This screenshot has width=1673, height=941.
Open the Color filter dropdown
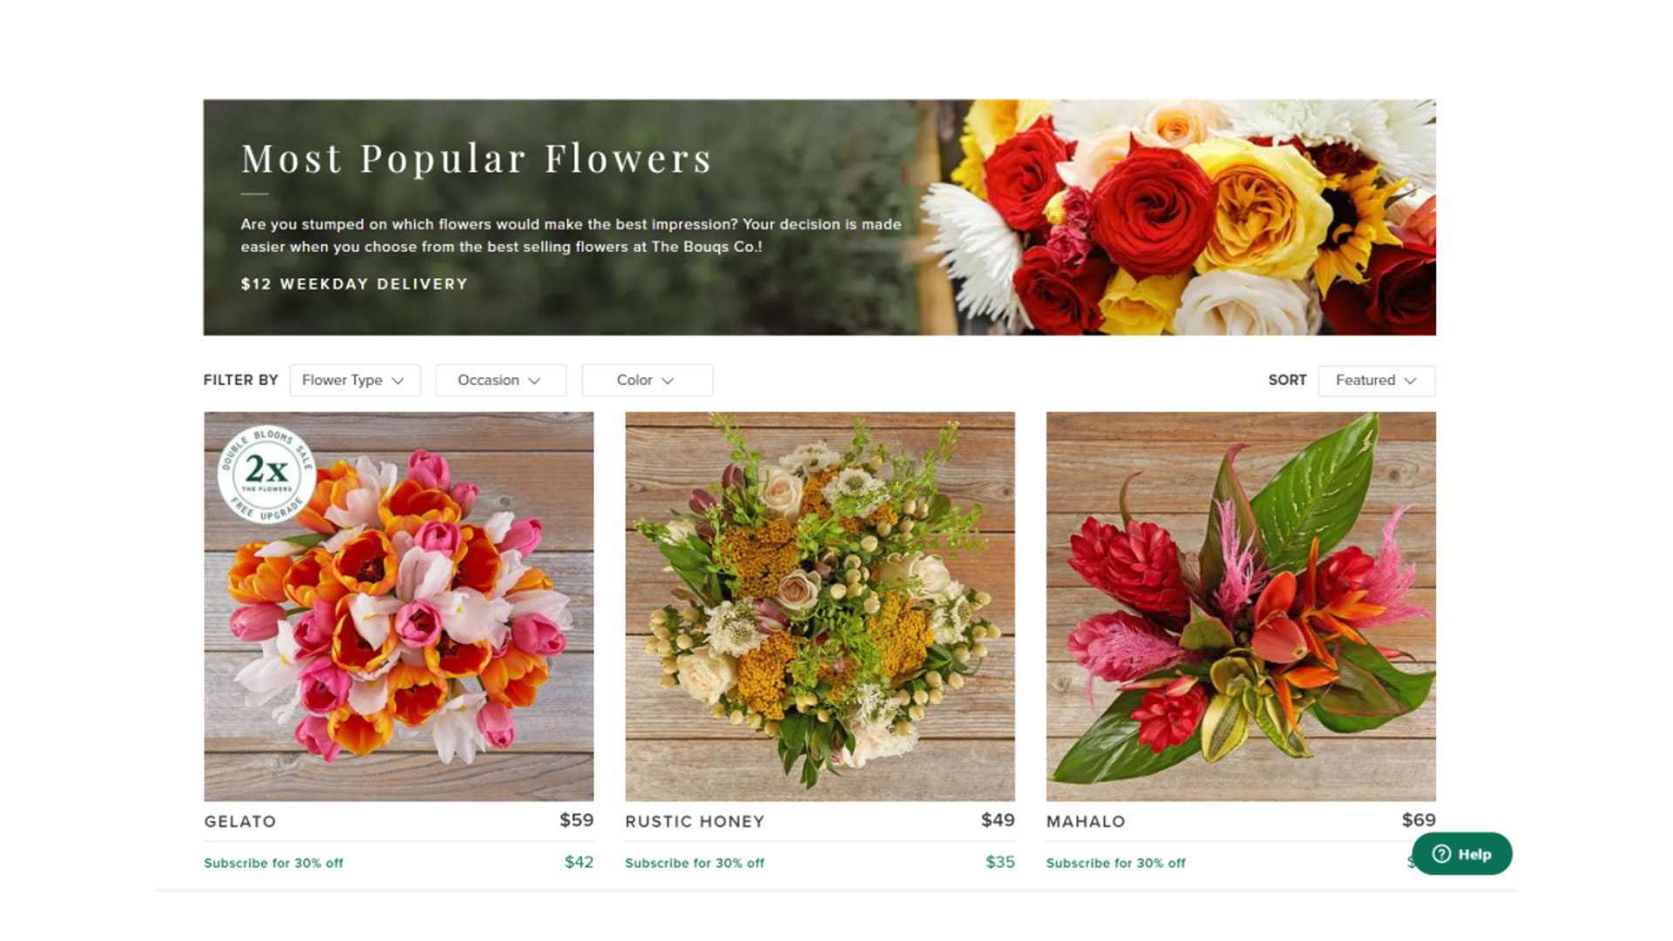[647, 380]
